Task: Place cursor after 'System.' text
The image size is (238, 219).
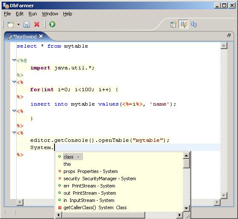Action: click(x=54, y=147)
